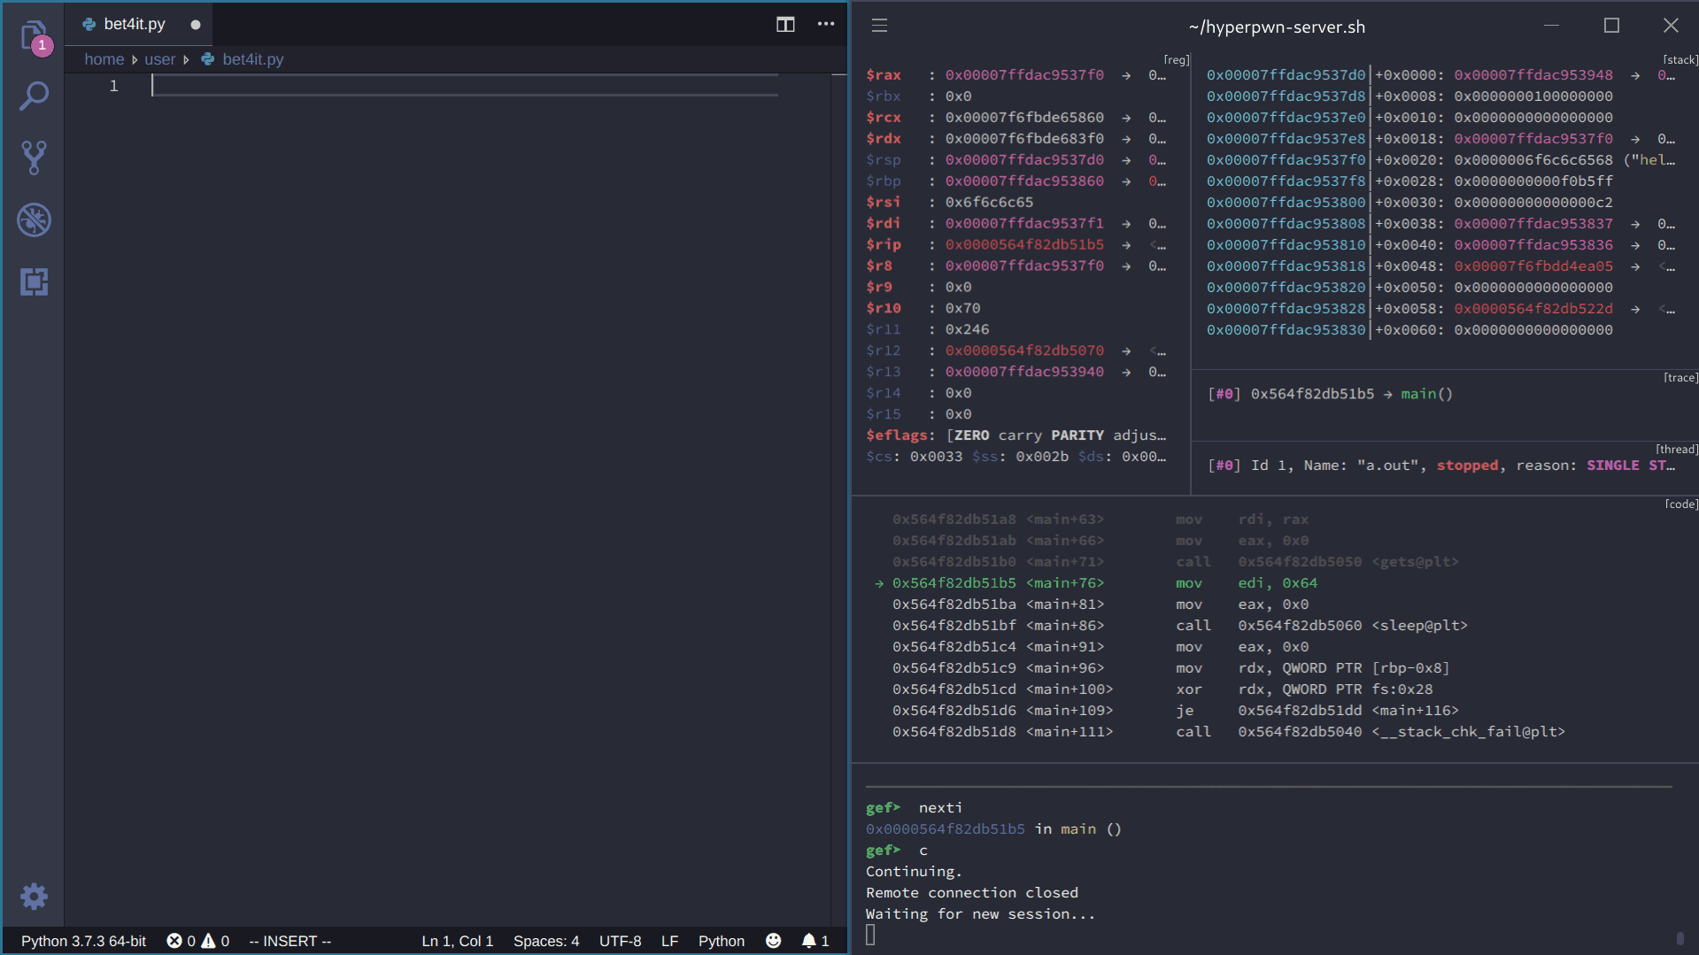Screen dimensions: 1699x955
Task: Click the -- INSERT -- vim mode indicator
Action: click(290, 941)
